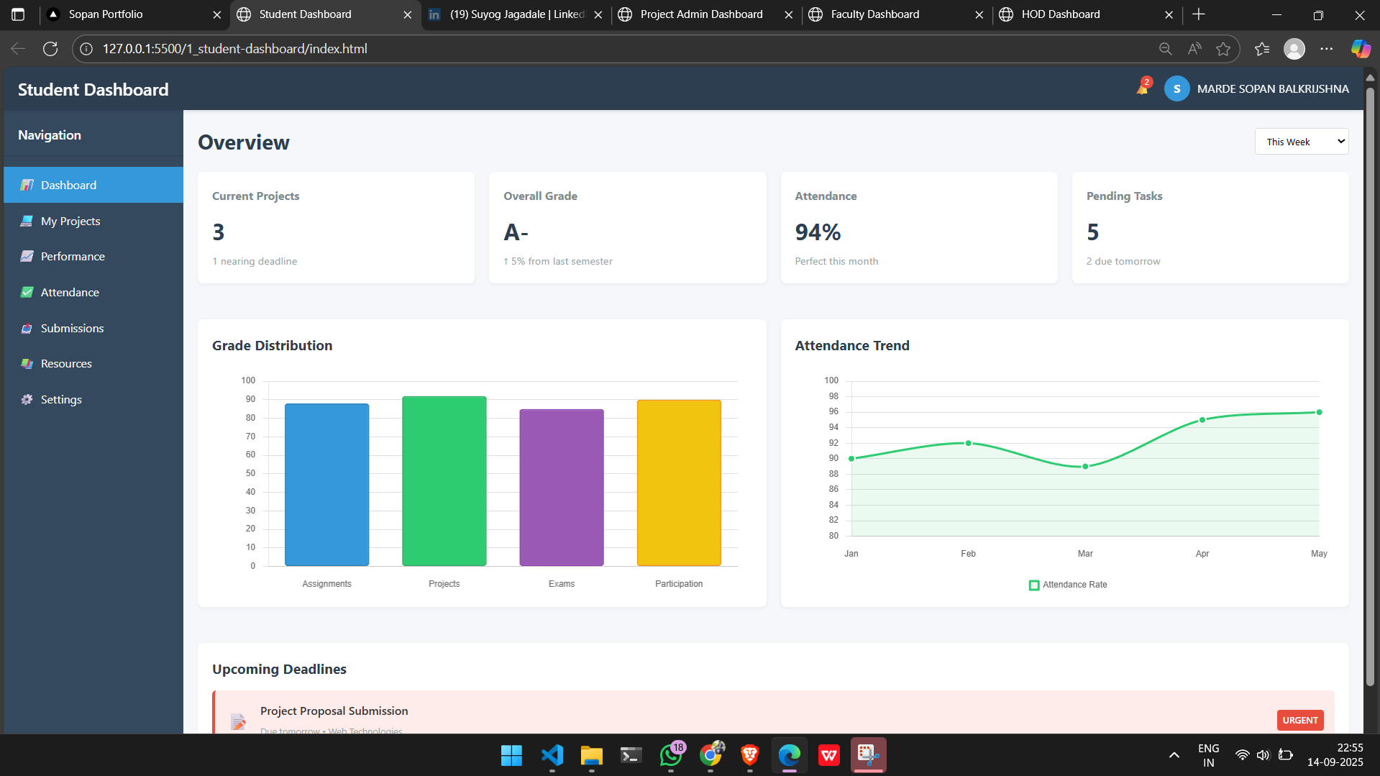Toggle the Attendance Rate legend item

point(1068,585)
